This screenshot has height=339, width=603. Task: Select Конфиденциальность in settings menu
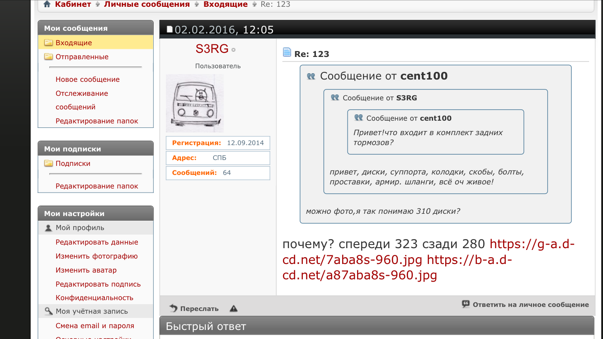click(x=94, y=298)
